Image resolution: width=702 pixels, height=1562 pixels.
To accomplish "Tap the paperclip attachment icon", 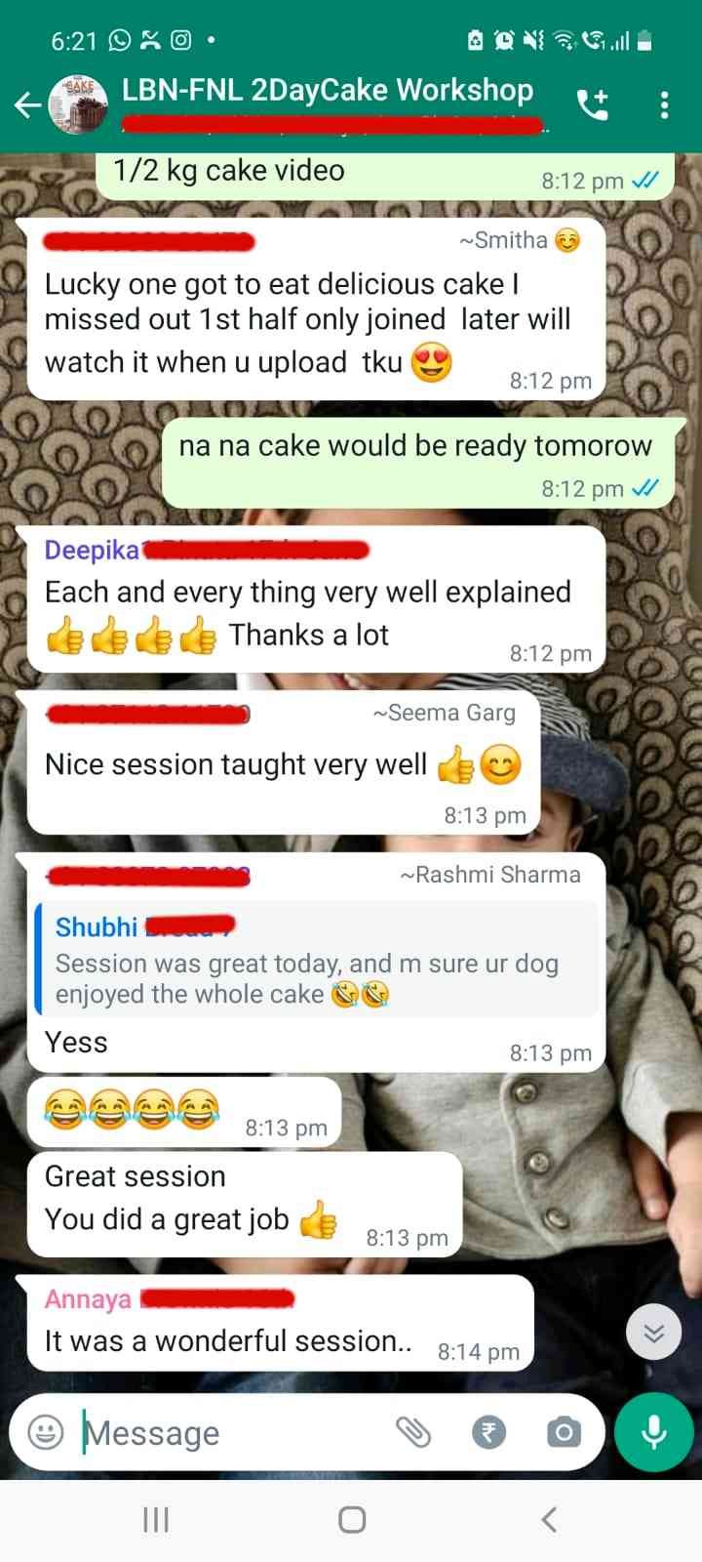I will pos(413,1432).
